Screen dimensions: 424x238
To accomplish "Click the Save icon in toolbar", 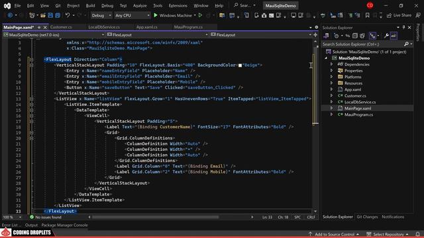I will pos(50,15).
